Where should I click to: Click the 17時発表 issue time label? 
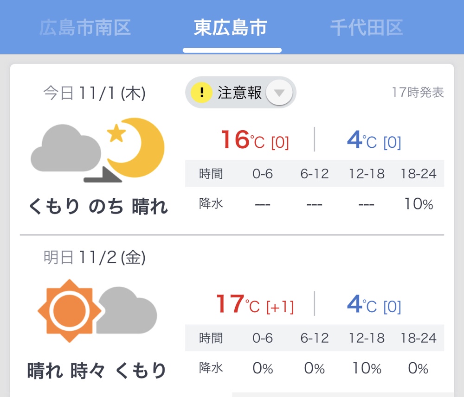pos(418,92)
